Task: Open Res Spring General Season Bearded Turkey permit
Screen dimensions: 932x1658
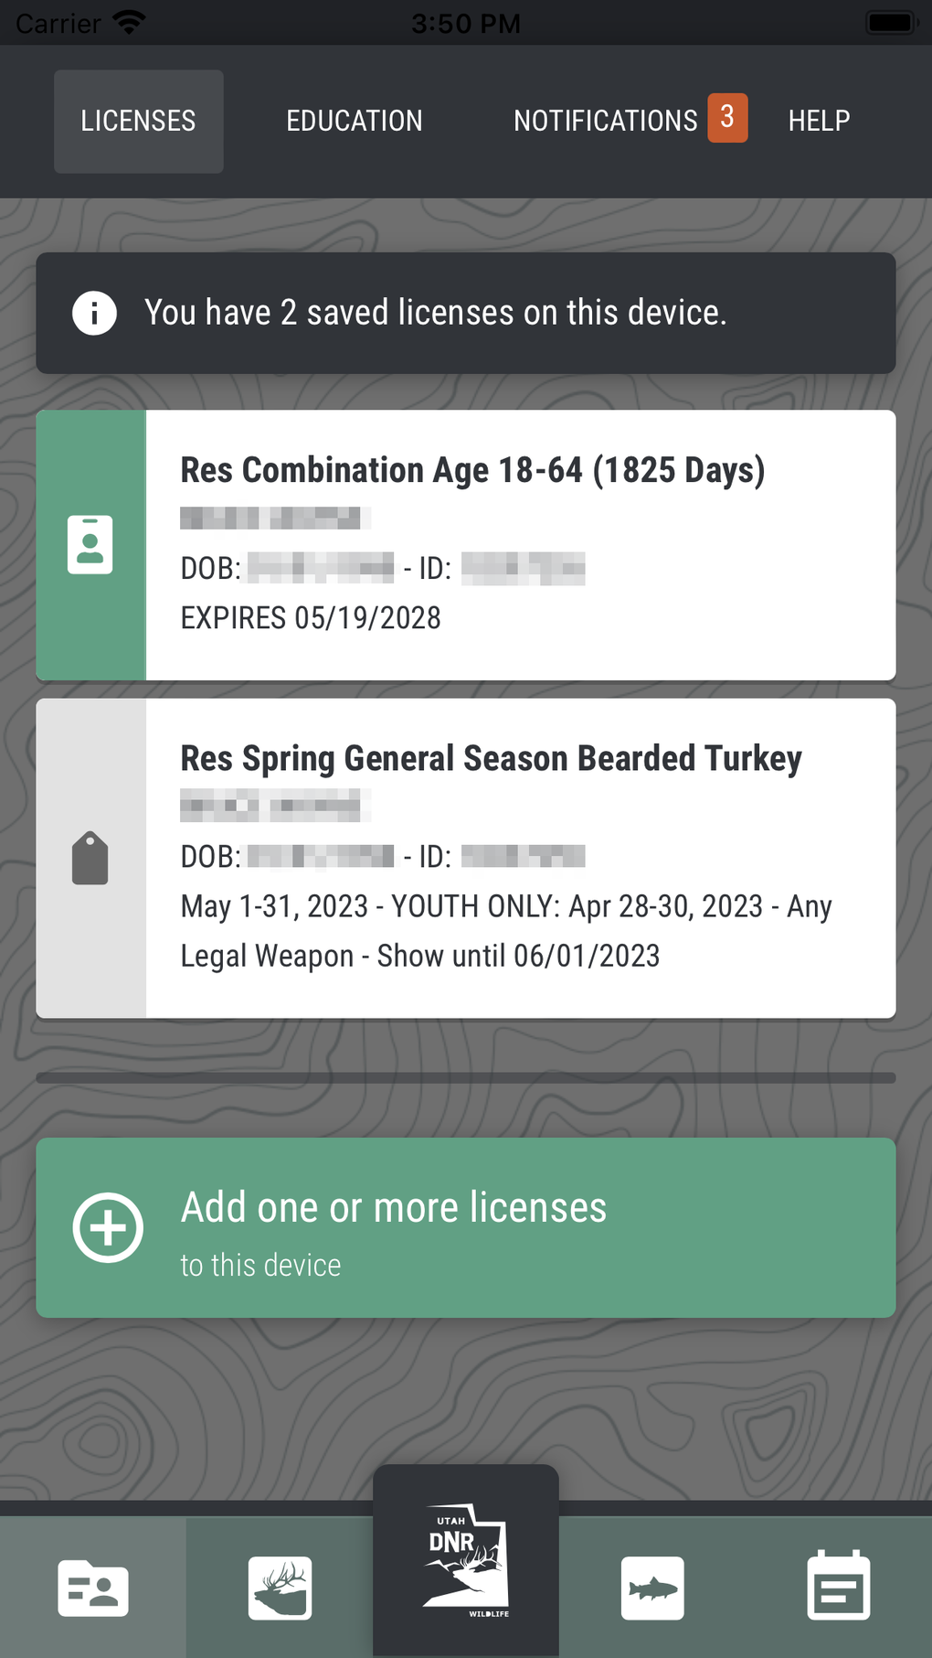Action: click(520, 858)
